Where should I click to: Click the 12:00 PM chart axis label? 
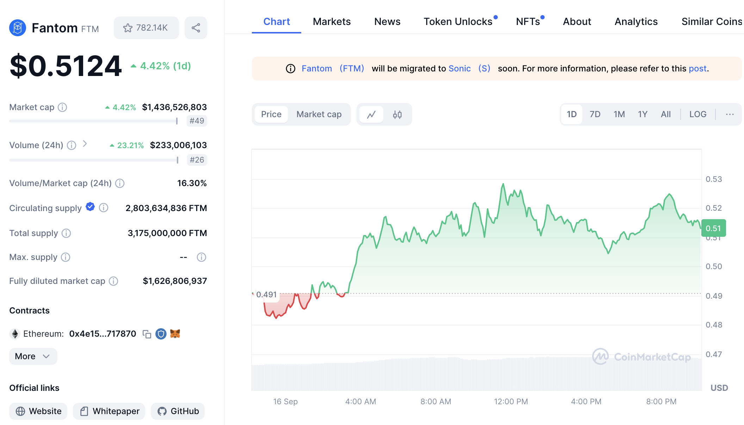tap(511, 401)
